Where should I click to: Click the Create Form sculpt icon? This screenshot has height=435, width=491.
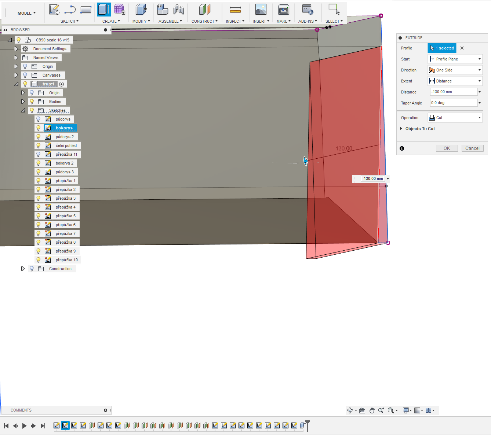119,10
